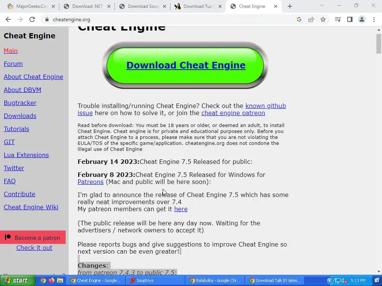This screenshot has height=286, width=382.
Task: Close the Download .NET tab
Action: [109, 6]
